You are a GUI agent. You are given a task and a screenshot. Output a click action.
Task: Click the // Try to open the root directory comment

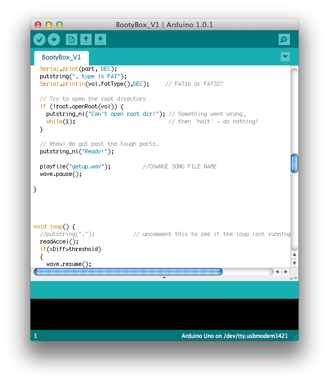tap(93, 99)
